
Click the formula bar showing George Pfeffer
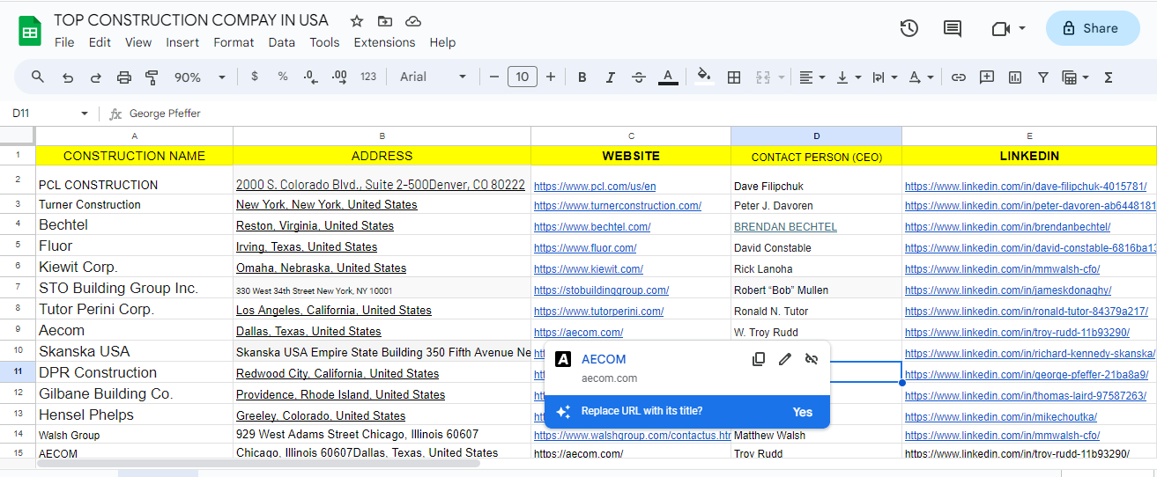639,114
